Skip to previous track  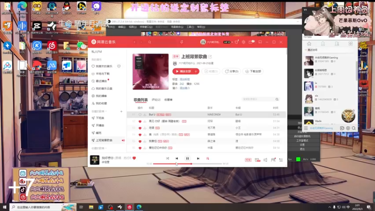177,158
